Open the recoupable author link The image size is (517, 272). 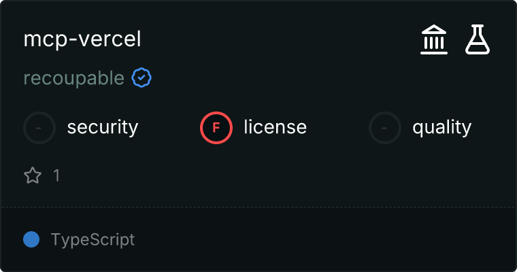[73, 78]
